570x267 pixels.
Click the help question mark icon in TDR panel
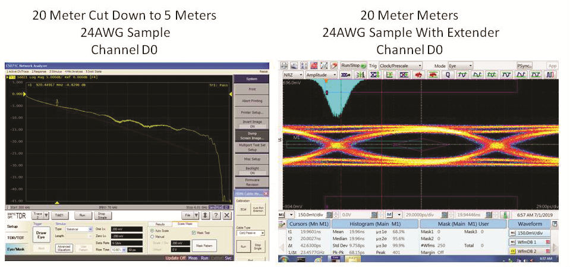(x=216, y=216)
